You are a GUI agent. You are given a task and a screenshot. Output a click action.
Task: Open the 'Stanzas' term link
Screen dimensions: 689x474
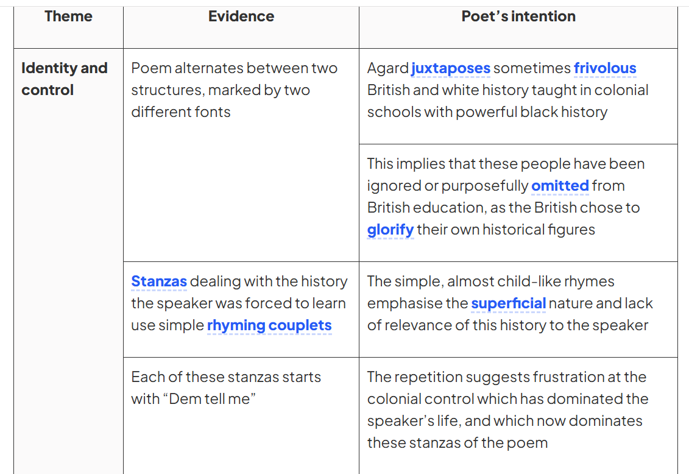[159, 281]
